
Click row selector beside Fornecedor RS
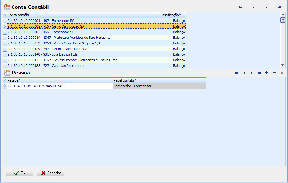[x=5, y=21]
